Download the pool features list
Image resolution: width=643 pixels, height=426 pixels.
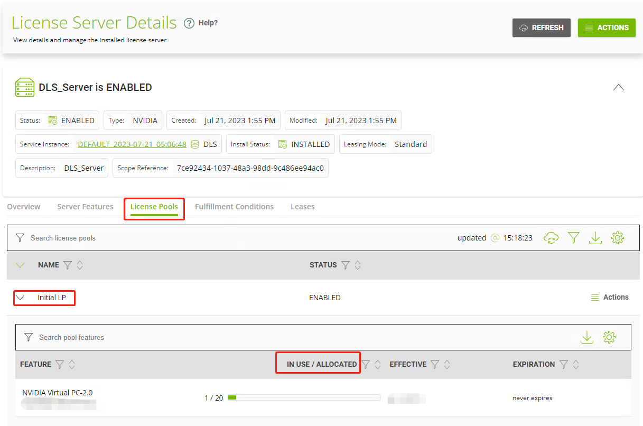(587, 337)
